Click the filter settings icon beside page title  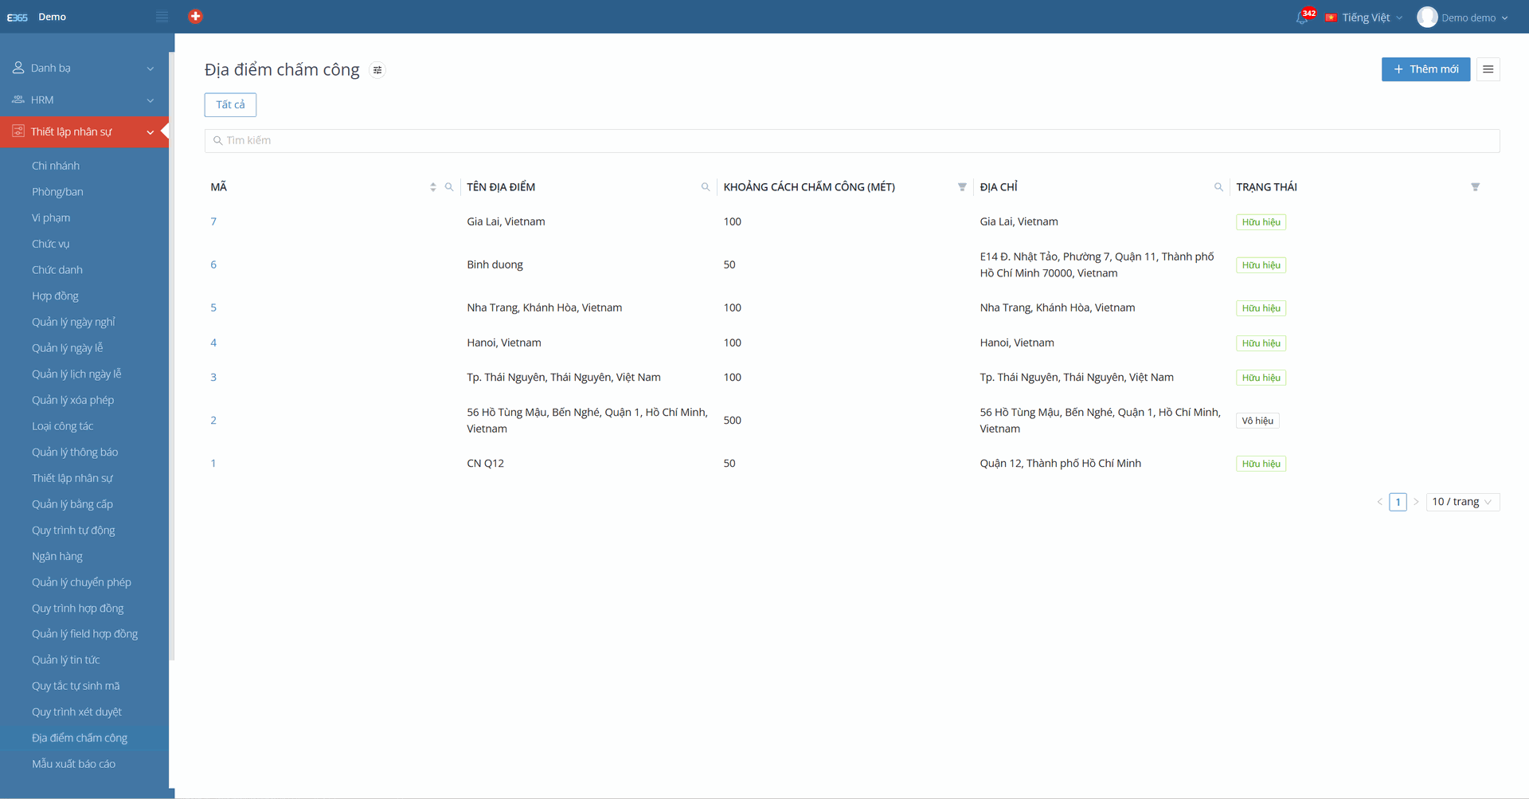[377, 70]
